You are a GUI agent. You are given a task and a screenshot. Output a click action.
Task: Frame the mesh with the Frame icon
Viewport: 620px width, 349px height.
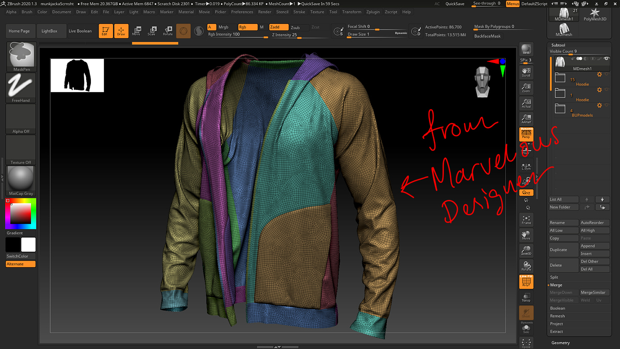pos(526,220)
